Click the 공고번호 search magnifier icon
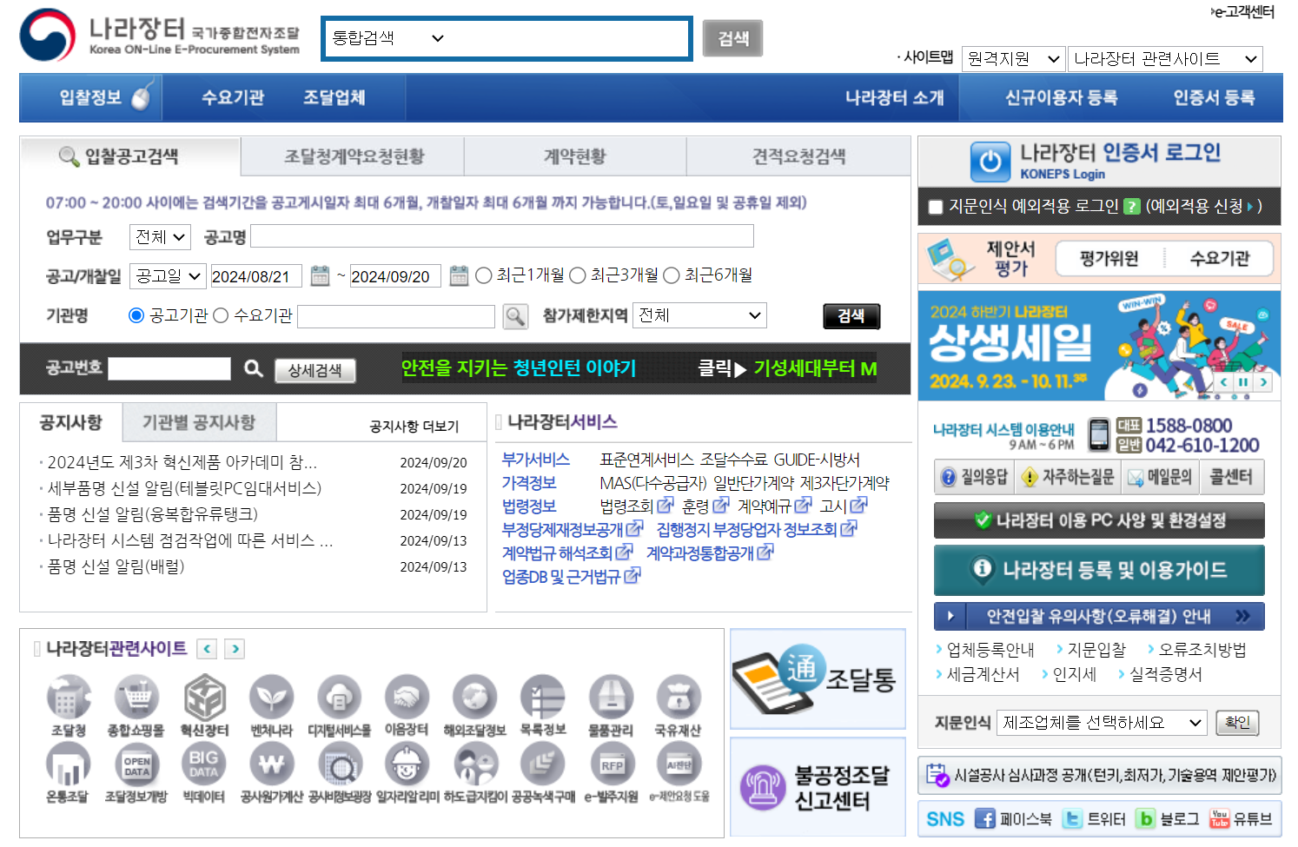Screen dimensions: 1298x847 click(253, 368)
